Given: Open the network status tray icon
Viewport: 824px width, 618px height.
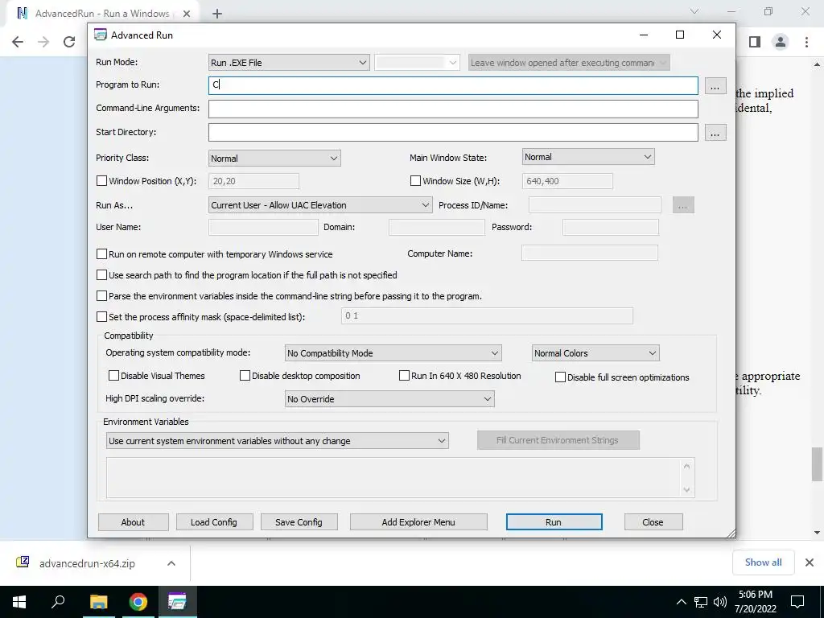Looking at the screenshot, I should (x=701, y=602).
